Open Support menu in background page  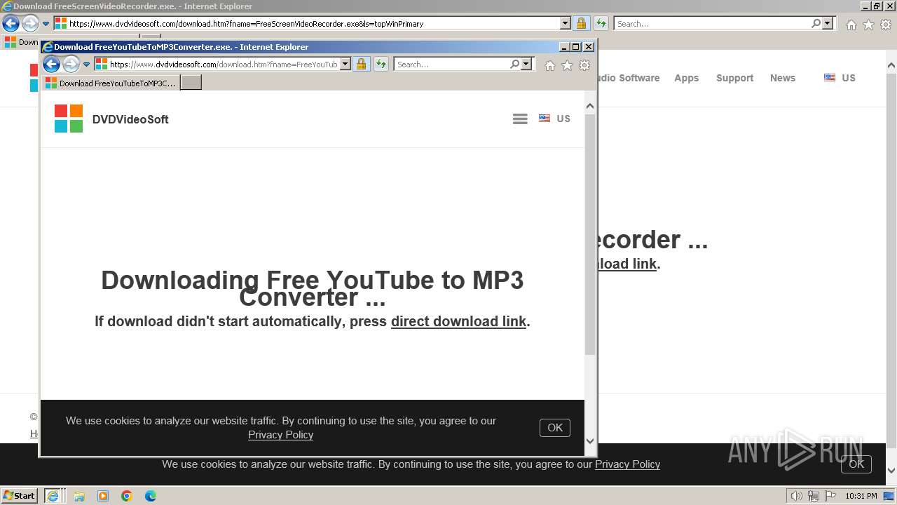[734, 78]
